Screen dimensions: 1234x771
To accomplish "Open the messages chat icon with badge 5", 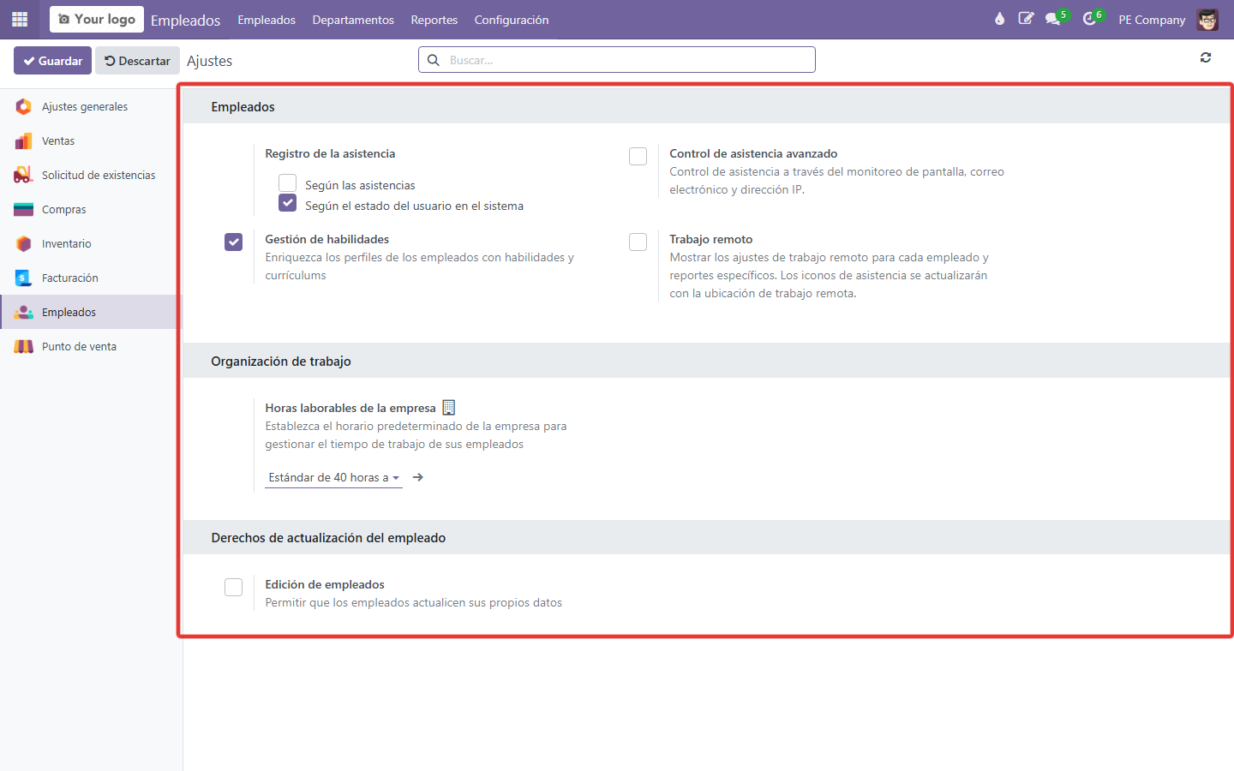I will pyautogui.click(x=1055, y=18).
